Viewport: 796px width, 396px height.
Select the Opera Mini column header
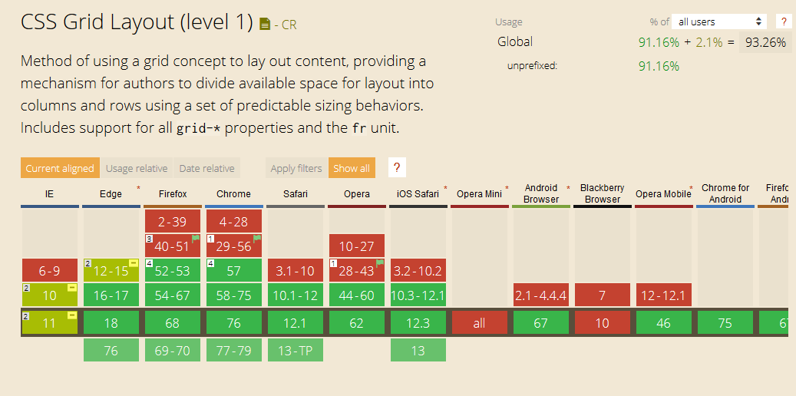coord(479,194)
